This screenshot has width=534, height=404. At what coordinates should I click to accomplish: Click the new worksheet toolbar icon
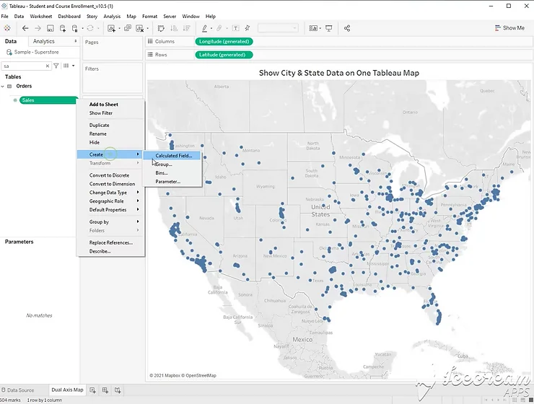111,28
